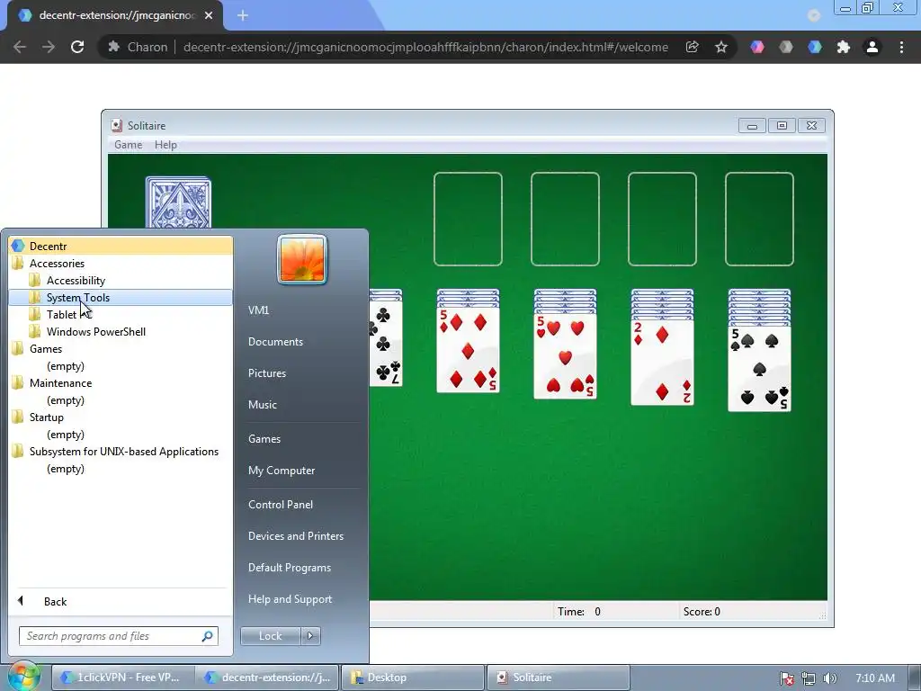Image resolution: width=921 pixels, height=691 pixels.
Task: Click the browser forward arrow
Action: click(x=49, y=47)
